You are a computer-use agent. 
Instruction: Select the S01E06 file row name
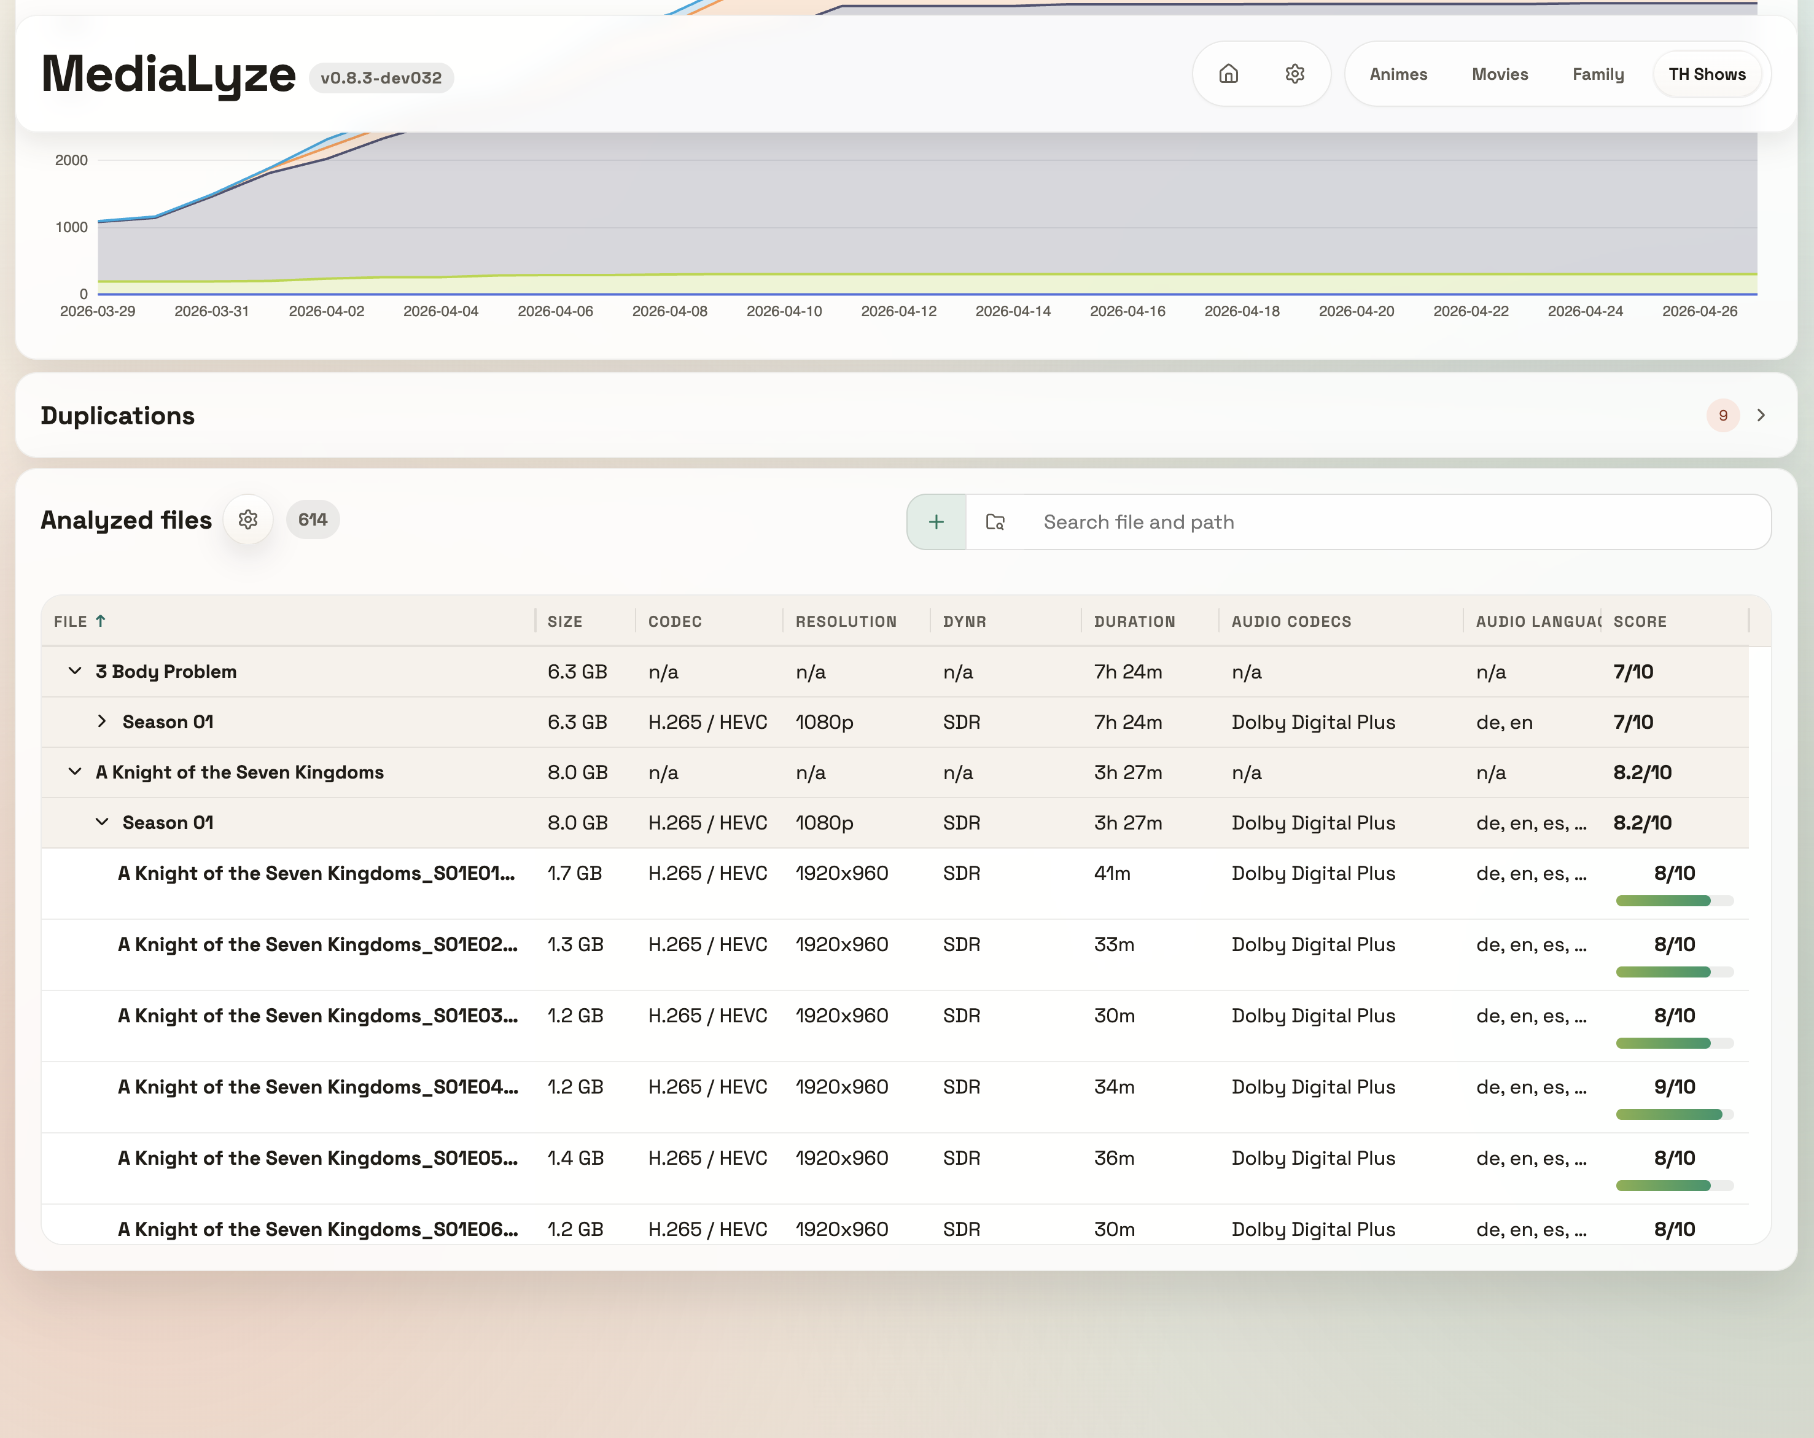pos(318,1229)
